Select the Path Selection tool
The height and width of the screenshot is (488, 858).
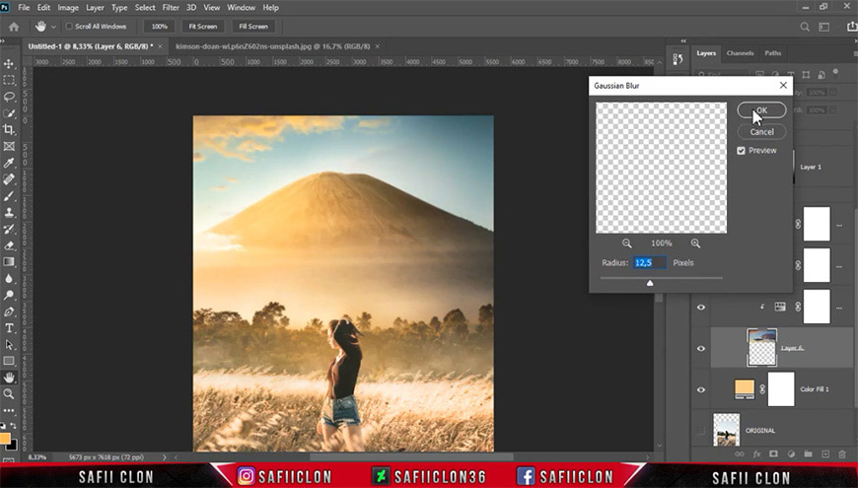(9, 345)
